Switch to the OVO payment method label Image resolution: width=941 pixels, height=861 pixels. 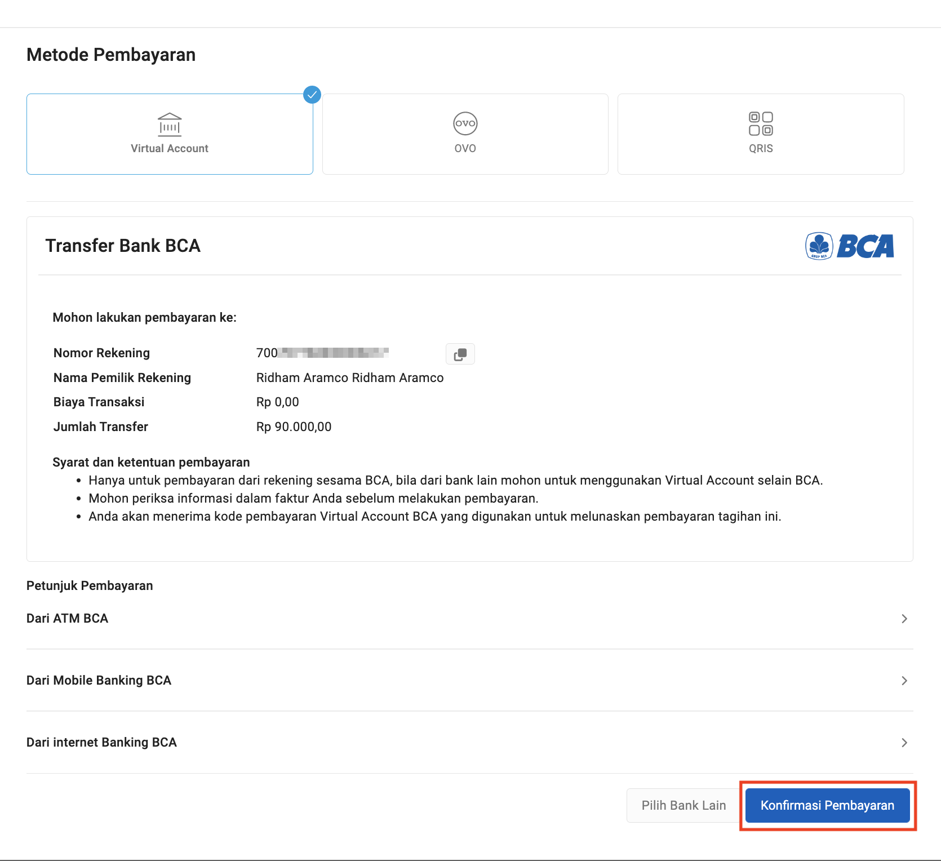tap(465, 148)
